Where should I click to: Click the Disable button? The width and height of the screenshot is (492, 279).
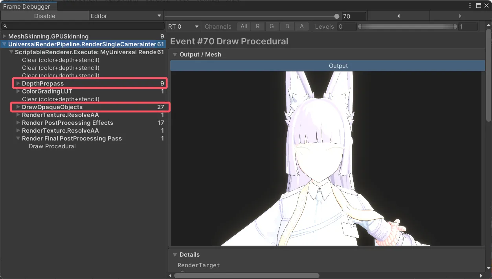pos(45,16)
